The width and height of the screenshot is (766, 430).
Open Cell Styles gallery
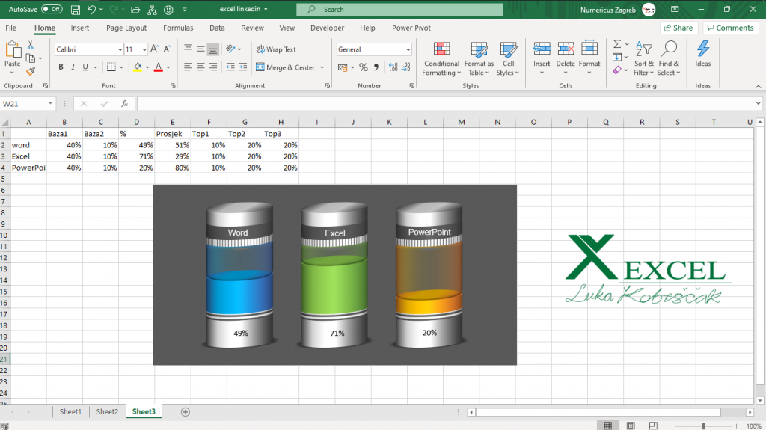click(x=508, y=58)
